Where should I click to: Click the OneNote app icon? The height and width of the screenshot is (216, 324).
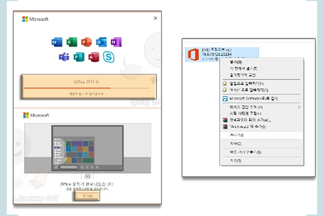(116, 42)
